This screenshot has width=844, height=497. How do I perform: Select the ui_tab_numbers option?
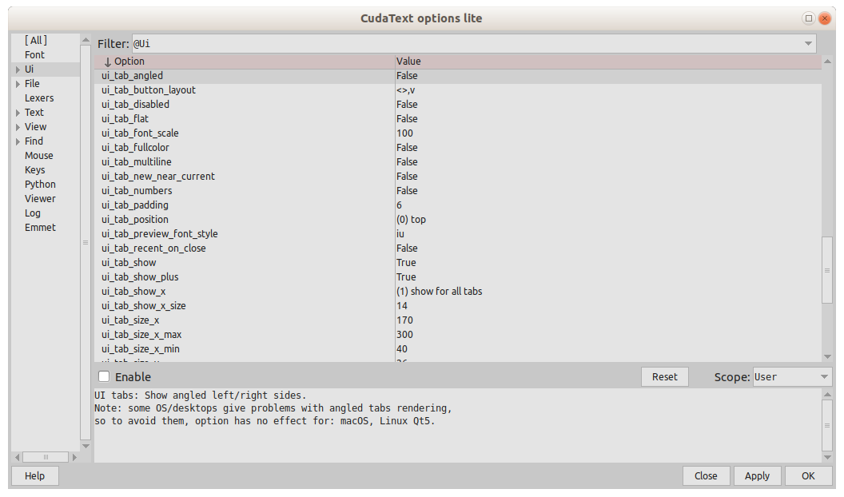click(x=137, y=191)
